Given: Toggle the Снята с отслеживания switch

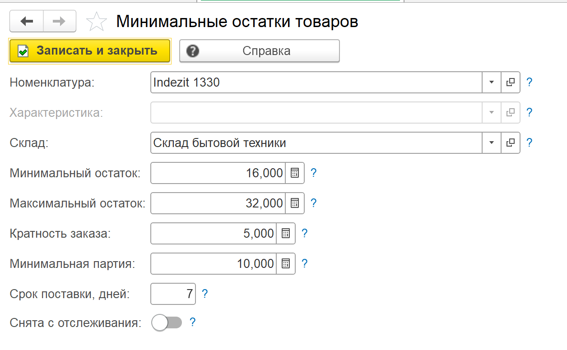Looking at the screenshot, I should 167,323.
